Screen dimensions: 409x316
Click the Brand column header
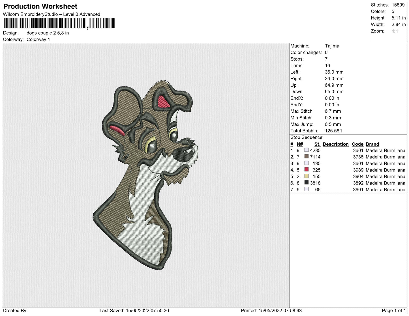(372, 144)
